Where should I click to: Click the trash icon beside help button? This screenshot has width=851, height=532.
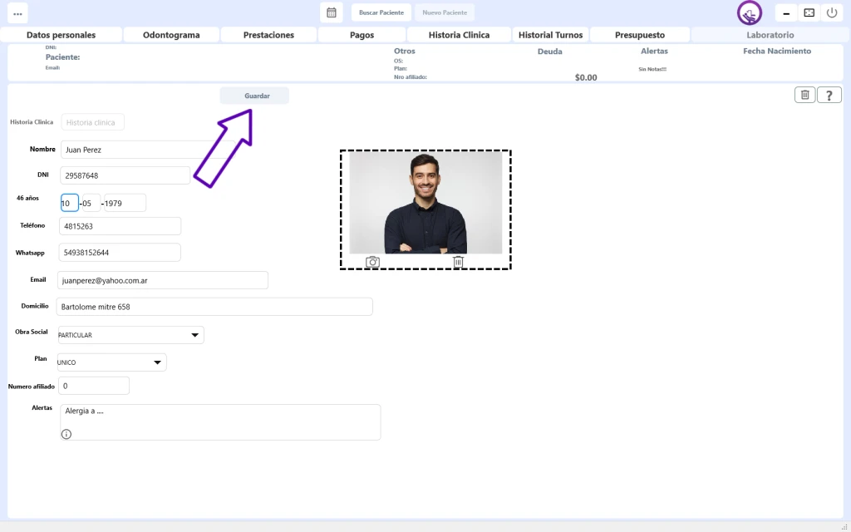pyautogui.click(x=804, y=95)
